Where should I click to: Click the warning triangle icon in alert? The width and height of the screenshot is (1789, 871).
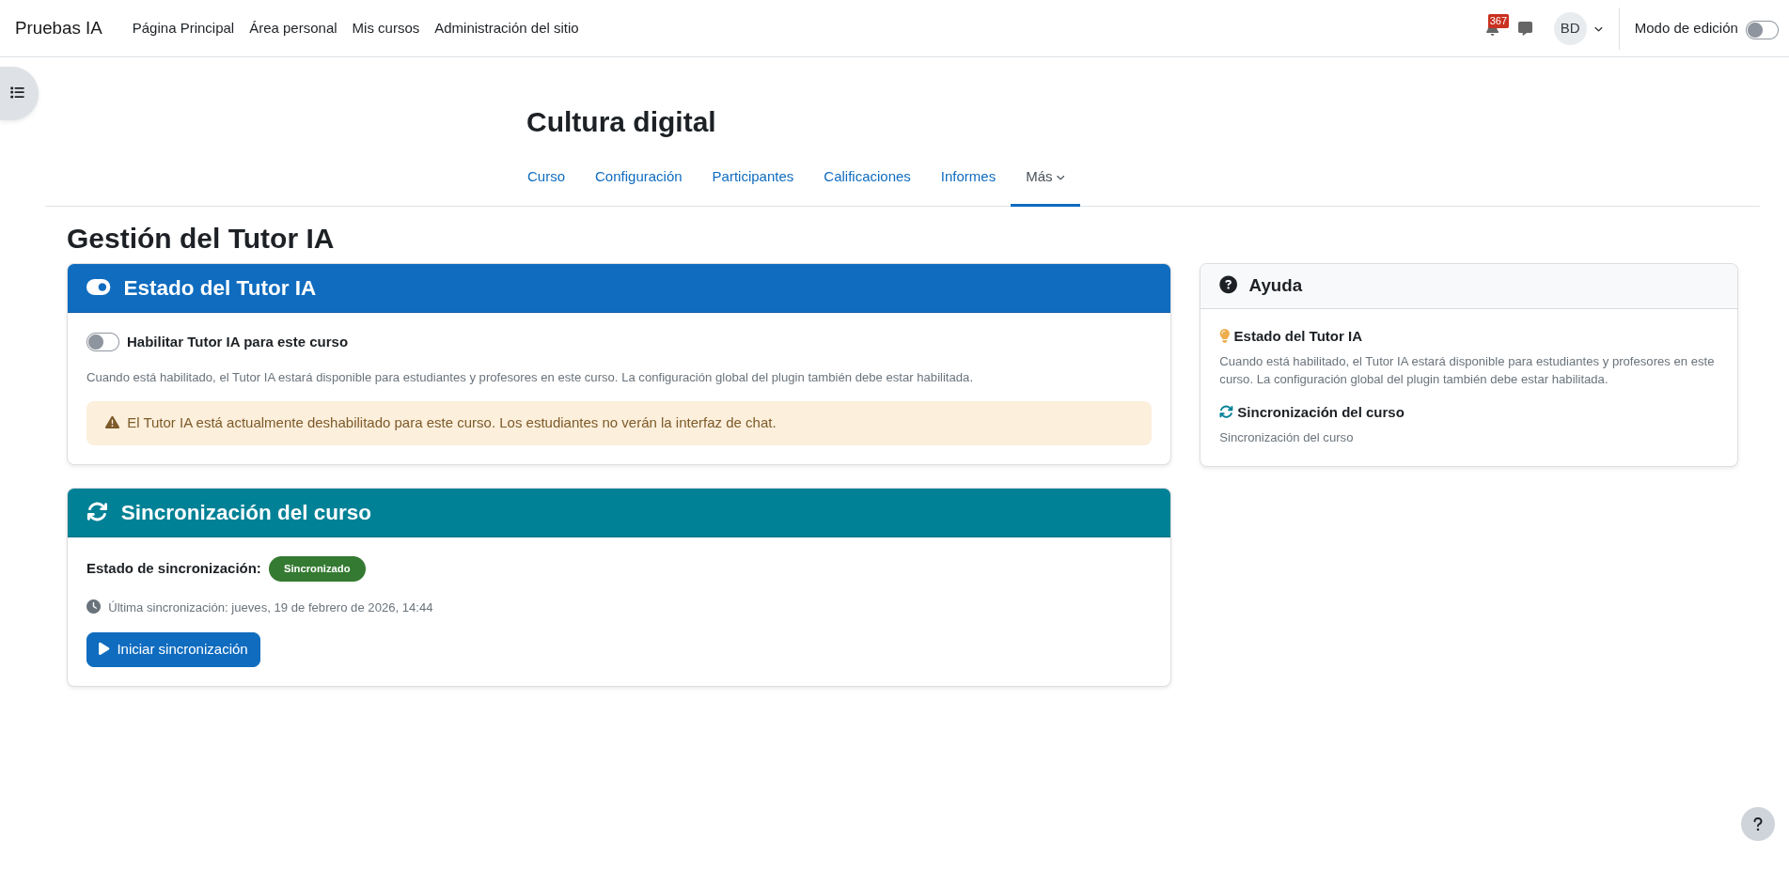[112, 423]
